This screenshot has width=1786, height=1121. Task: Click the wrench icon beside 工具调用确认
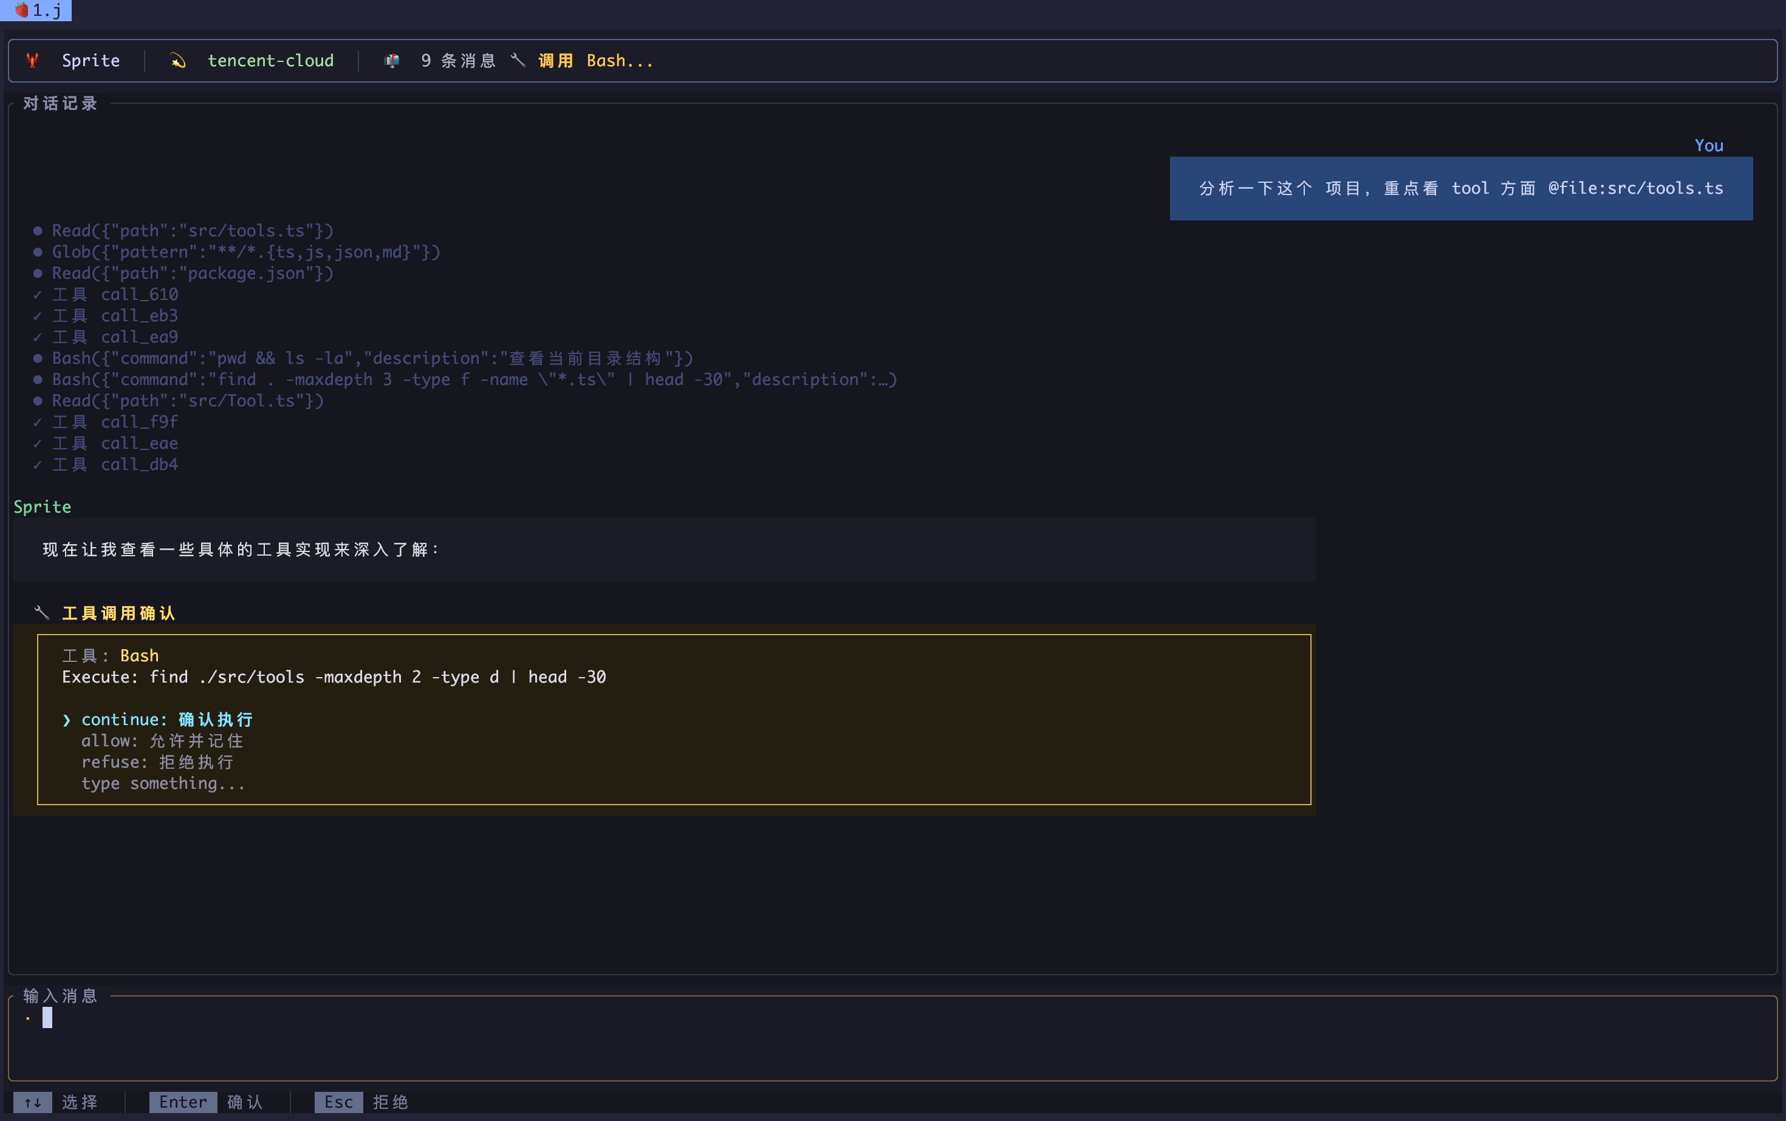tap(41, 613)
